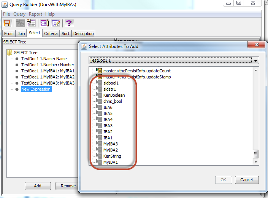The width and height of the screenshot is (268, 198).
Task: Open help with the question mark icon
Action: [69, 23]
